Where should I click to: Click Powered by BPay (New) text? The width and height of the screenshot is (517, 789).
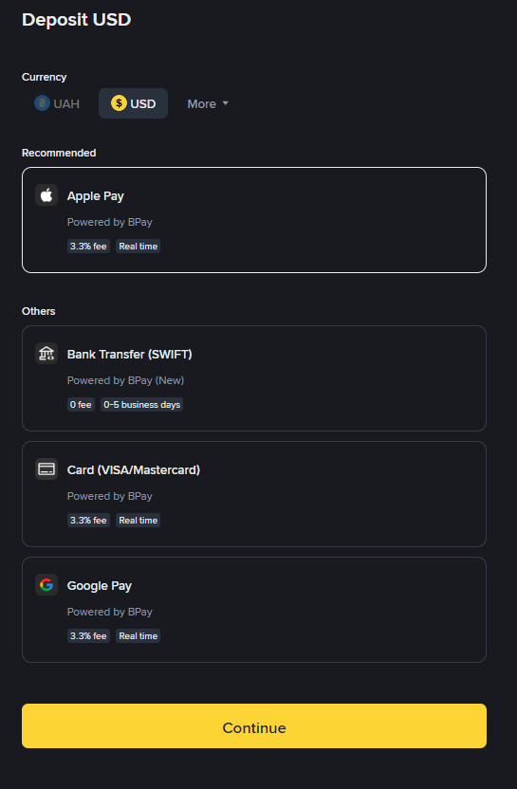point(126,380)
